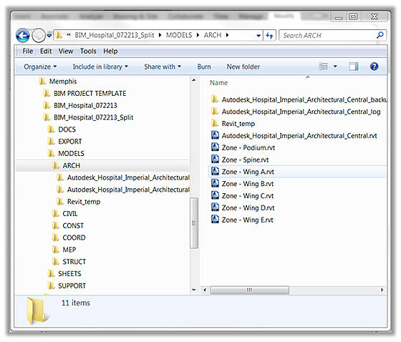Click the Zone - Wing A.rvt file icon
401x342 pixels.
click(215, 171)
